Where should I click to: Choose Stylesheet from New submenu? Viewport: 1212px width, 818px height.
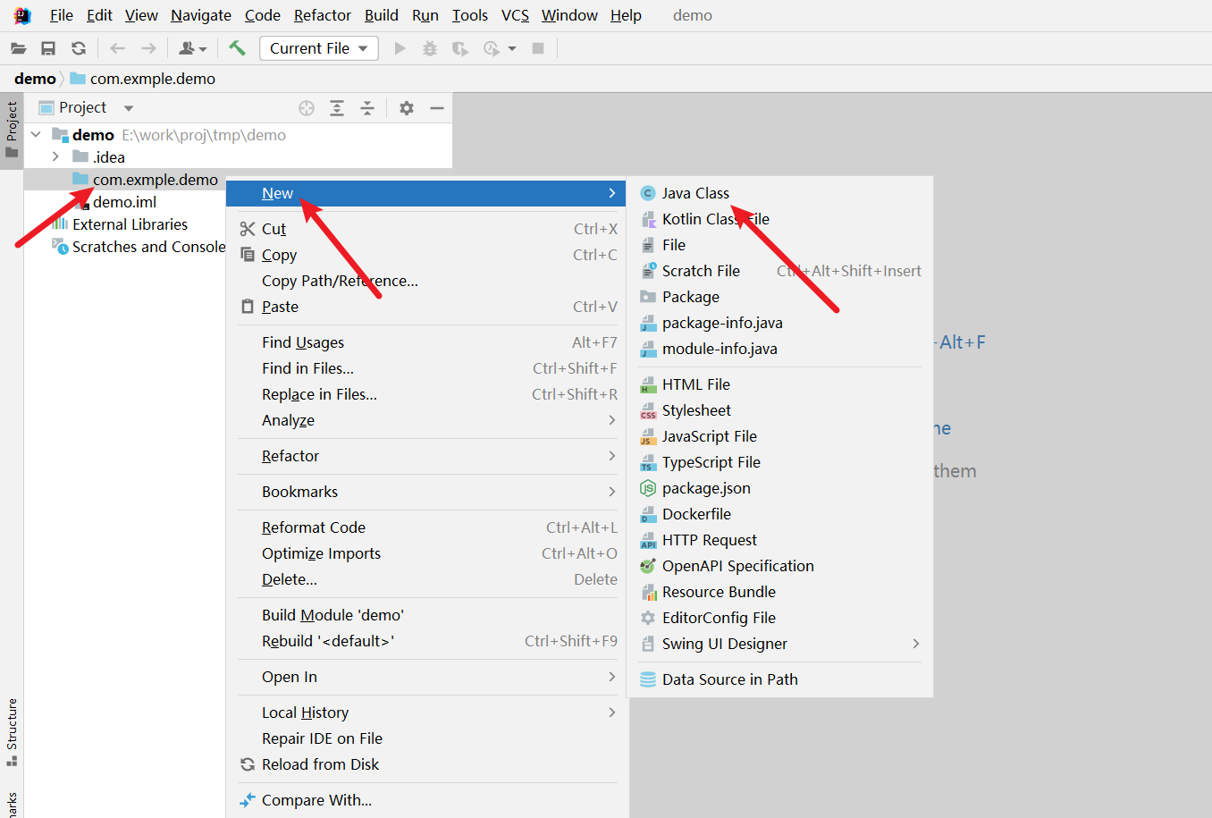point(780,410)
